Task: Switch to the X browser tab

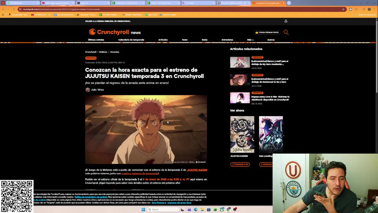Action: tap(93, 3)
